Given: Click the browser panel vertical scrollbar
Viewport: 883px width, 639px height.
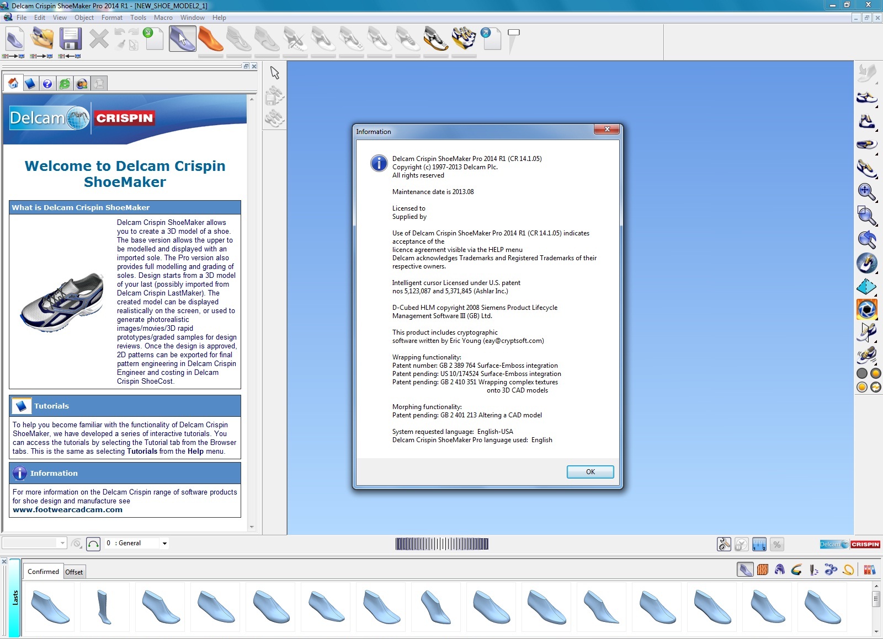Looking at the screenshot, I should point(252,313).
